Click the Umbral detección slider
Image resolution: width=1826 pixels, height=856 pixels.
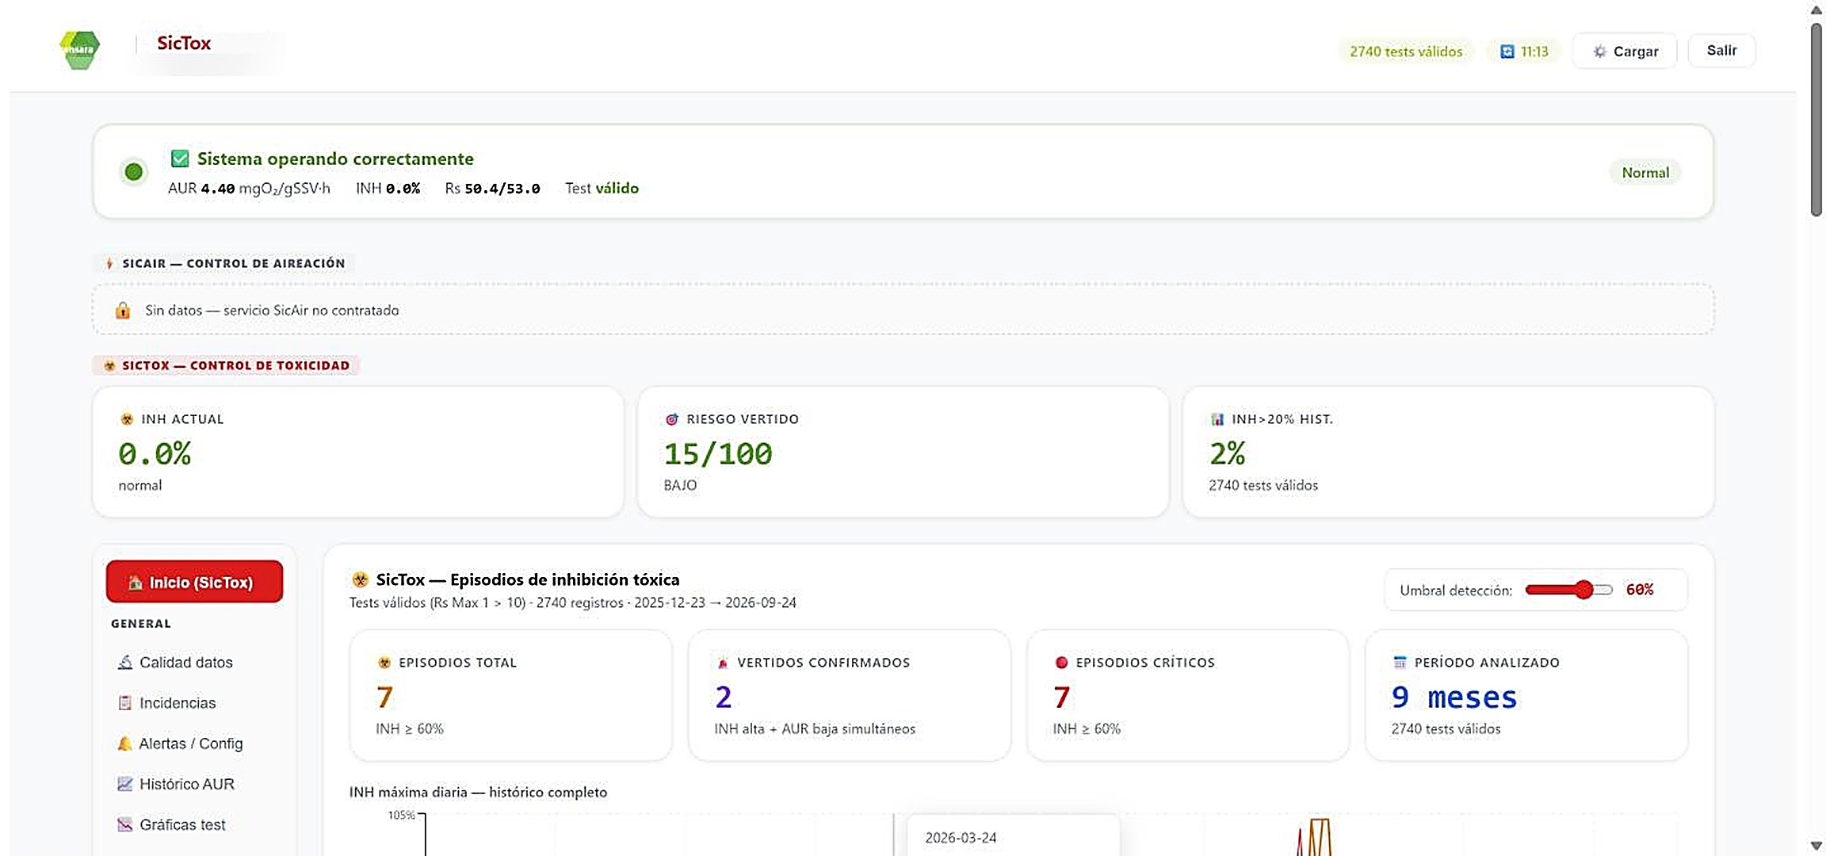pos(1568,590)
